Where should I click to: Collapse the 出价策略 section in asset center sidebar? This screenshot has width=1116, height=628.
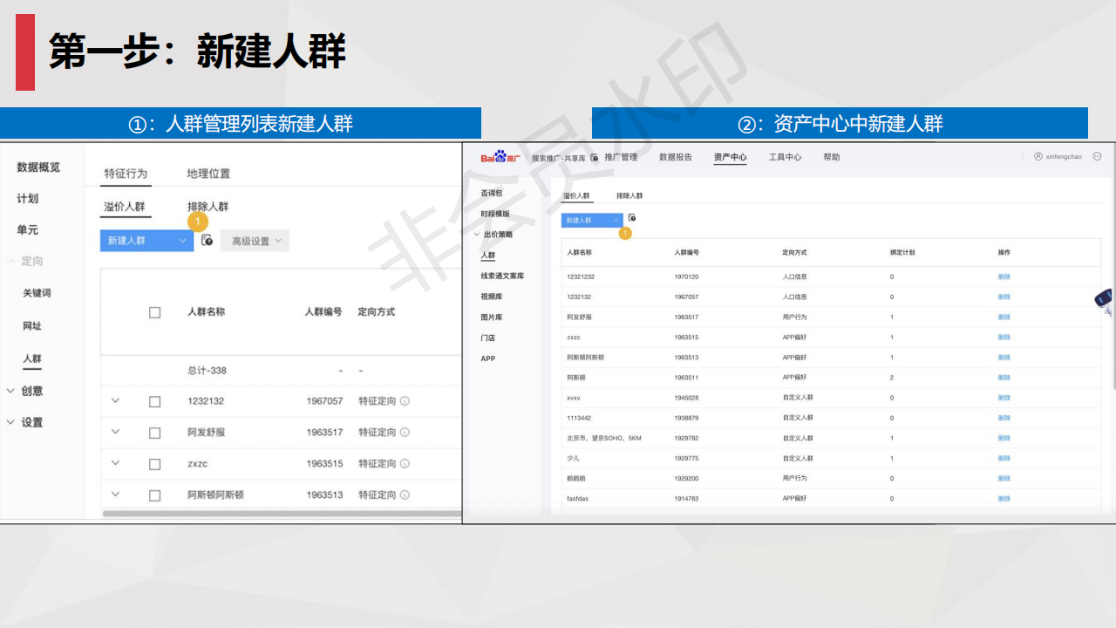pos(477,235)
